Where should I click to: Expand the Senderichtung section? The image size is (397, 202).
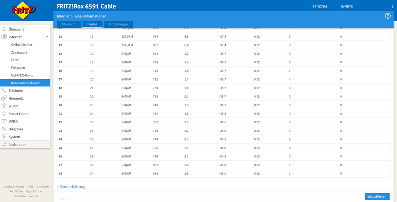pos(71,187)
